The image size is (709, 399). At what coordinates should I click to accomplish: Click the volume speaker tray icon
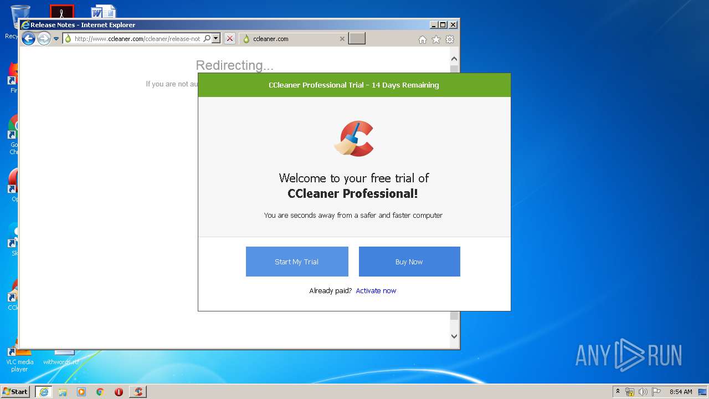643,392
